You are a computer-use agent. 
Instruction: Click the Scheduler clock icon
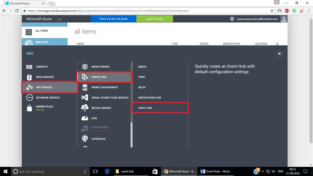85,138
